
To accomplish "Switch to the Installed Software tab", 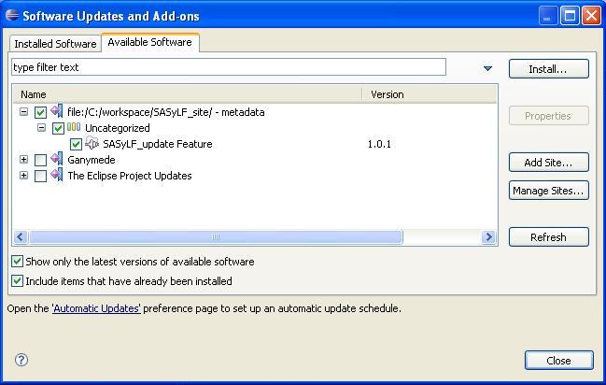I will (55, 44).
